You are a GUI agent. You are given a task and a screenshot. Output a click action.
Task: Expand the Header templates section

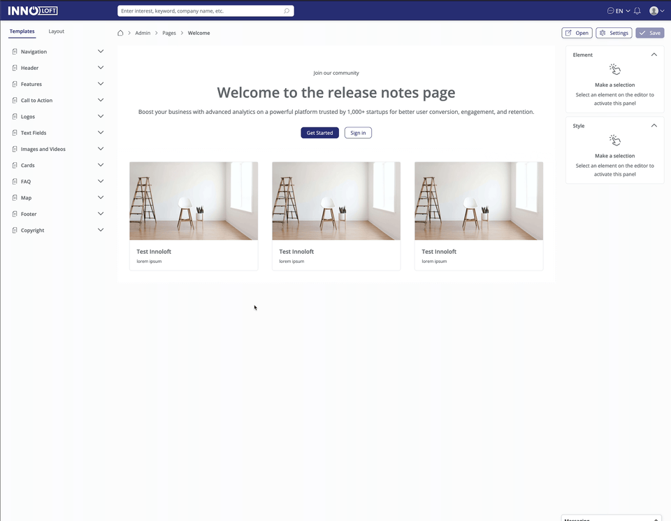[101, 68]
